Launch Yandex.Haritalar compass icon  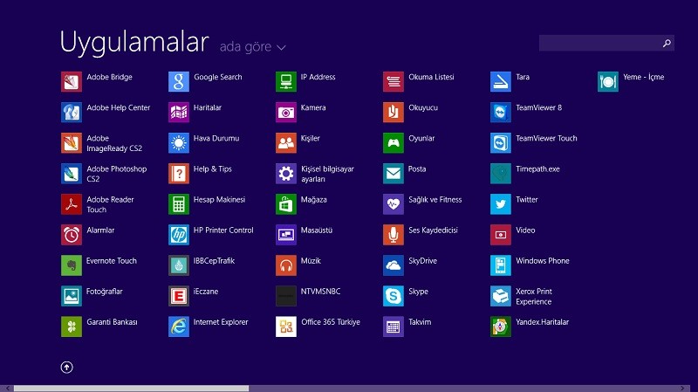pos(500,327)
